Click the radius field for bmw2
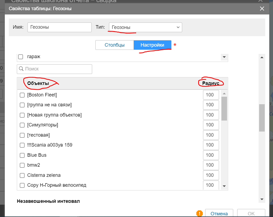Viewport: 273px width, 217px height. (211, 165)
